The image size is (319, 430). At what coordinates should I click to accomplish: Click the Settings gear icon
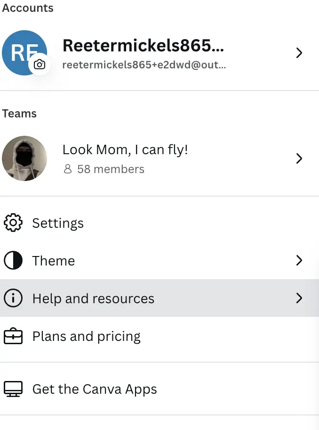click(x=13, y=223)
